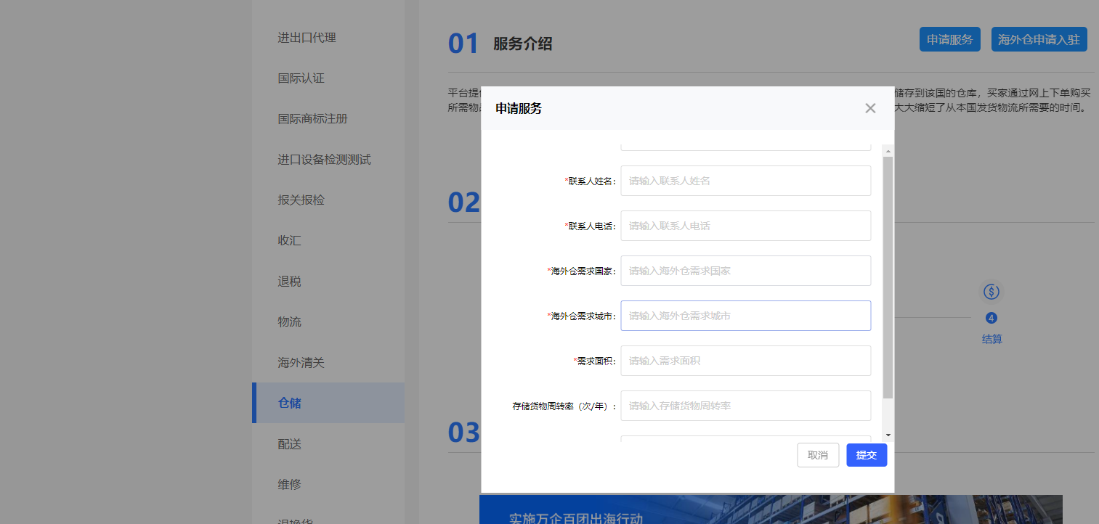Select 国际认证 from the sidebar
The width and height of the screenshot is (1099, 524).
(x=301, y=78)
